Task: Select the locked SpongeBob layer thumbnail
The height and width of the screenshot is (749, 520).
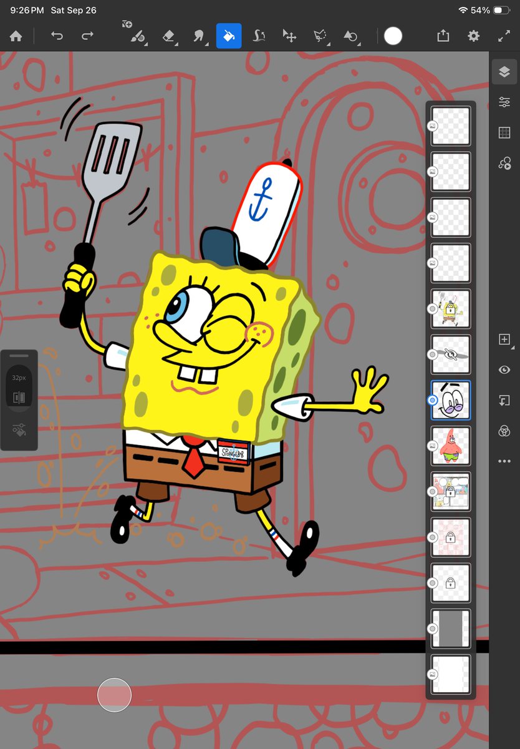Action: (451, 308)
